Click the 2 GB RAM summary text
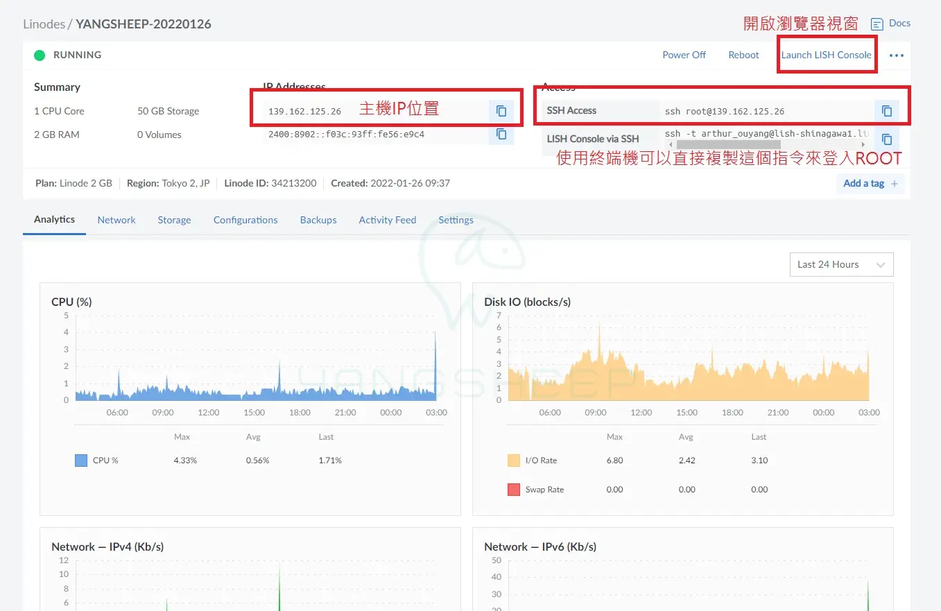This screenshot has width=941, height=611. 57,135
